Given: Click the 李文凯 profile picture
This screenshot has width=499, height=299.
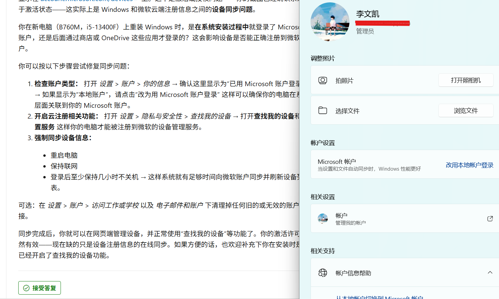Looking at the screenshot, I should (330, 22).
